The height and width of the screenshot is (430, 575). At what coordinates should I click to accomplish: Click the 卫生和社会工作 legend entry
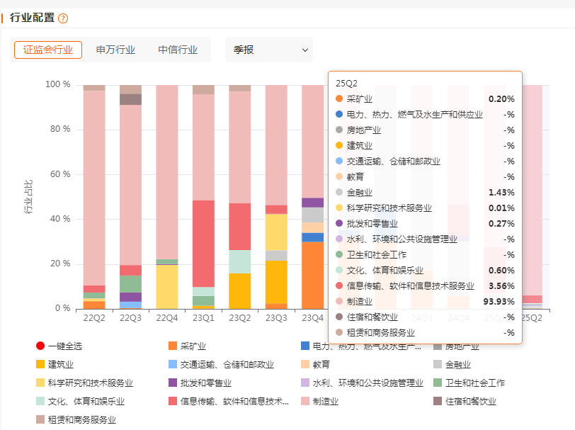(x=469, y=383)
